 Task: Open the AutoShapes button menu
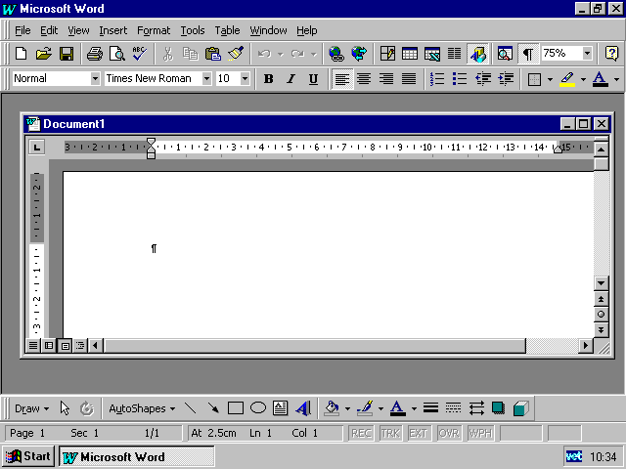(x=142, y=408)
